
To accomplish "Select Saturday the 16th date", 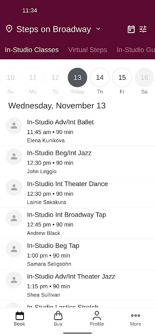I will tap(144, 78).
